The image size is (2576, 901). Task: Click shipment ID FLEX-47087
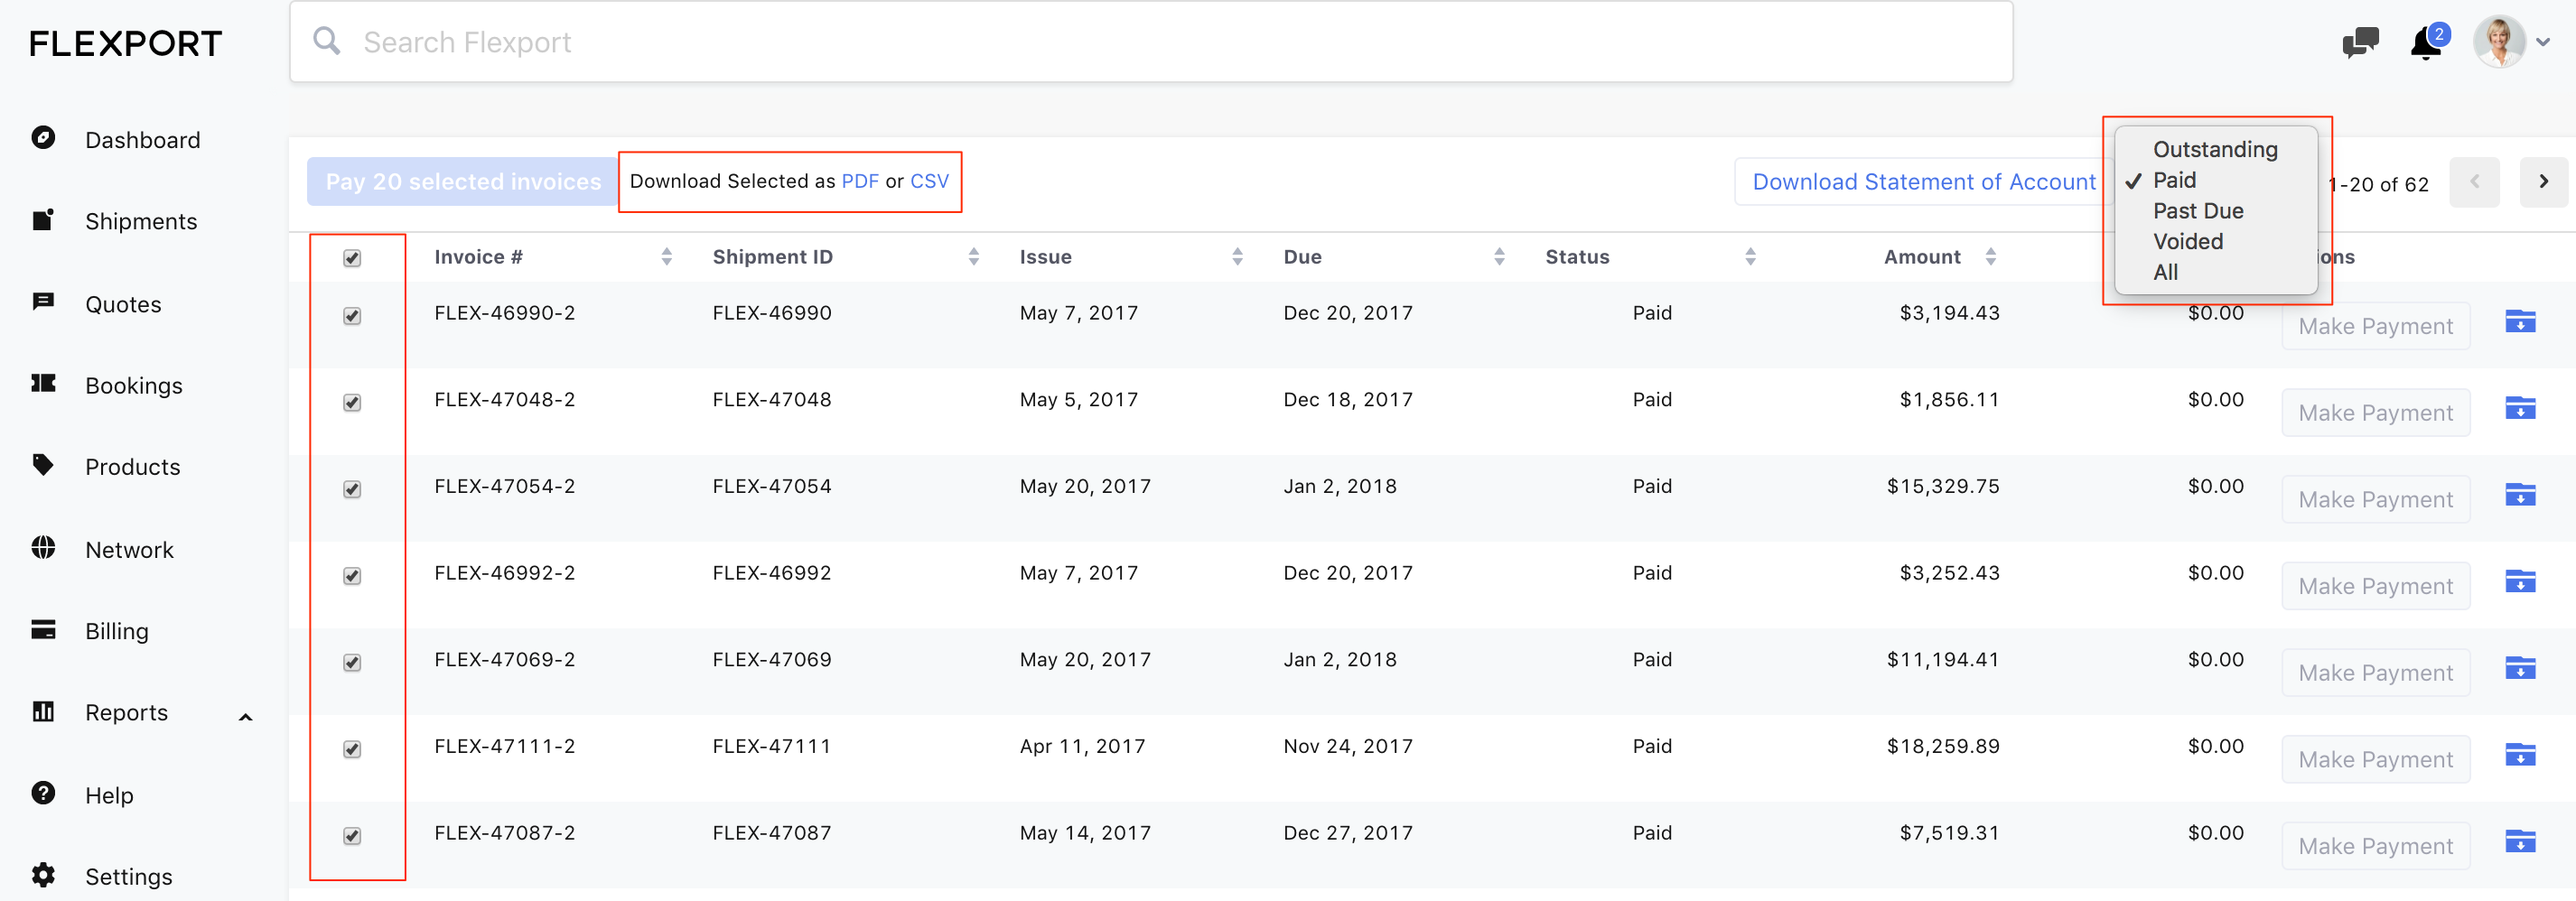[772, 833]
